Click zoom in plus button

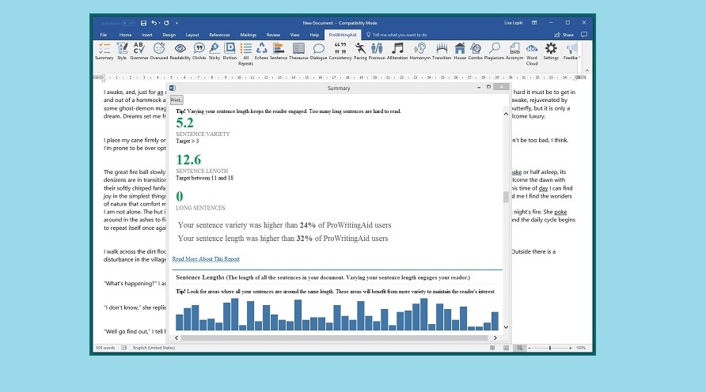pos(571,348)
